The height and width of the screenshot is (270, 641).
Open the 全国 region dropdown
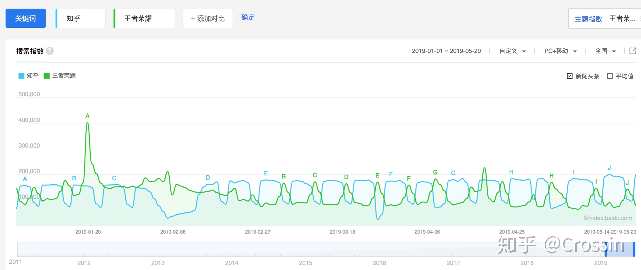tap(605, 51)
